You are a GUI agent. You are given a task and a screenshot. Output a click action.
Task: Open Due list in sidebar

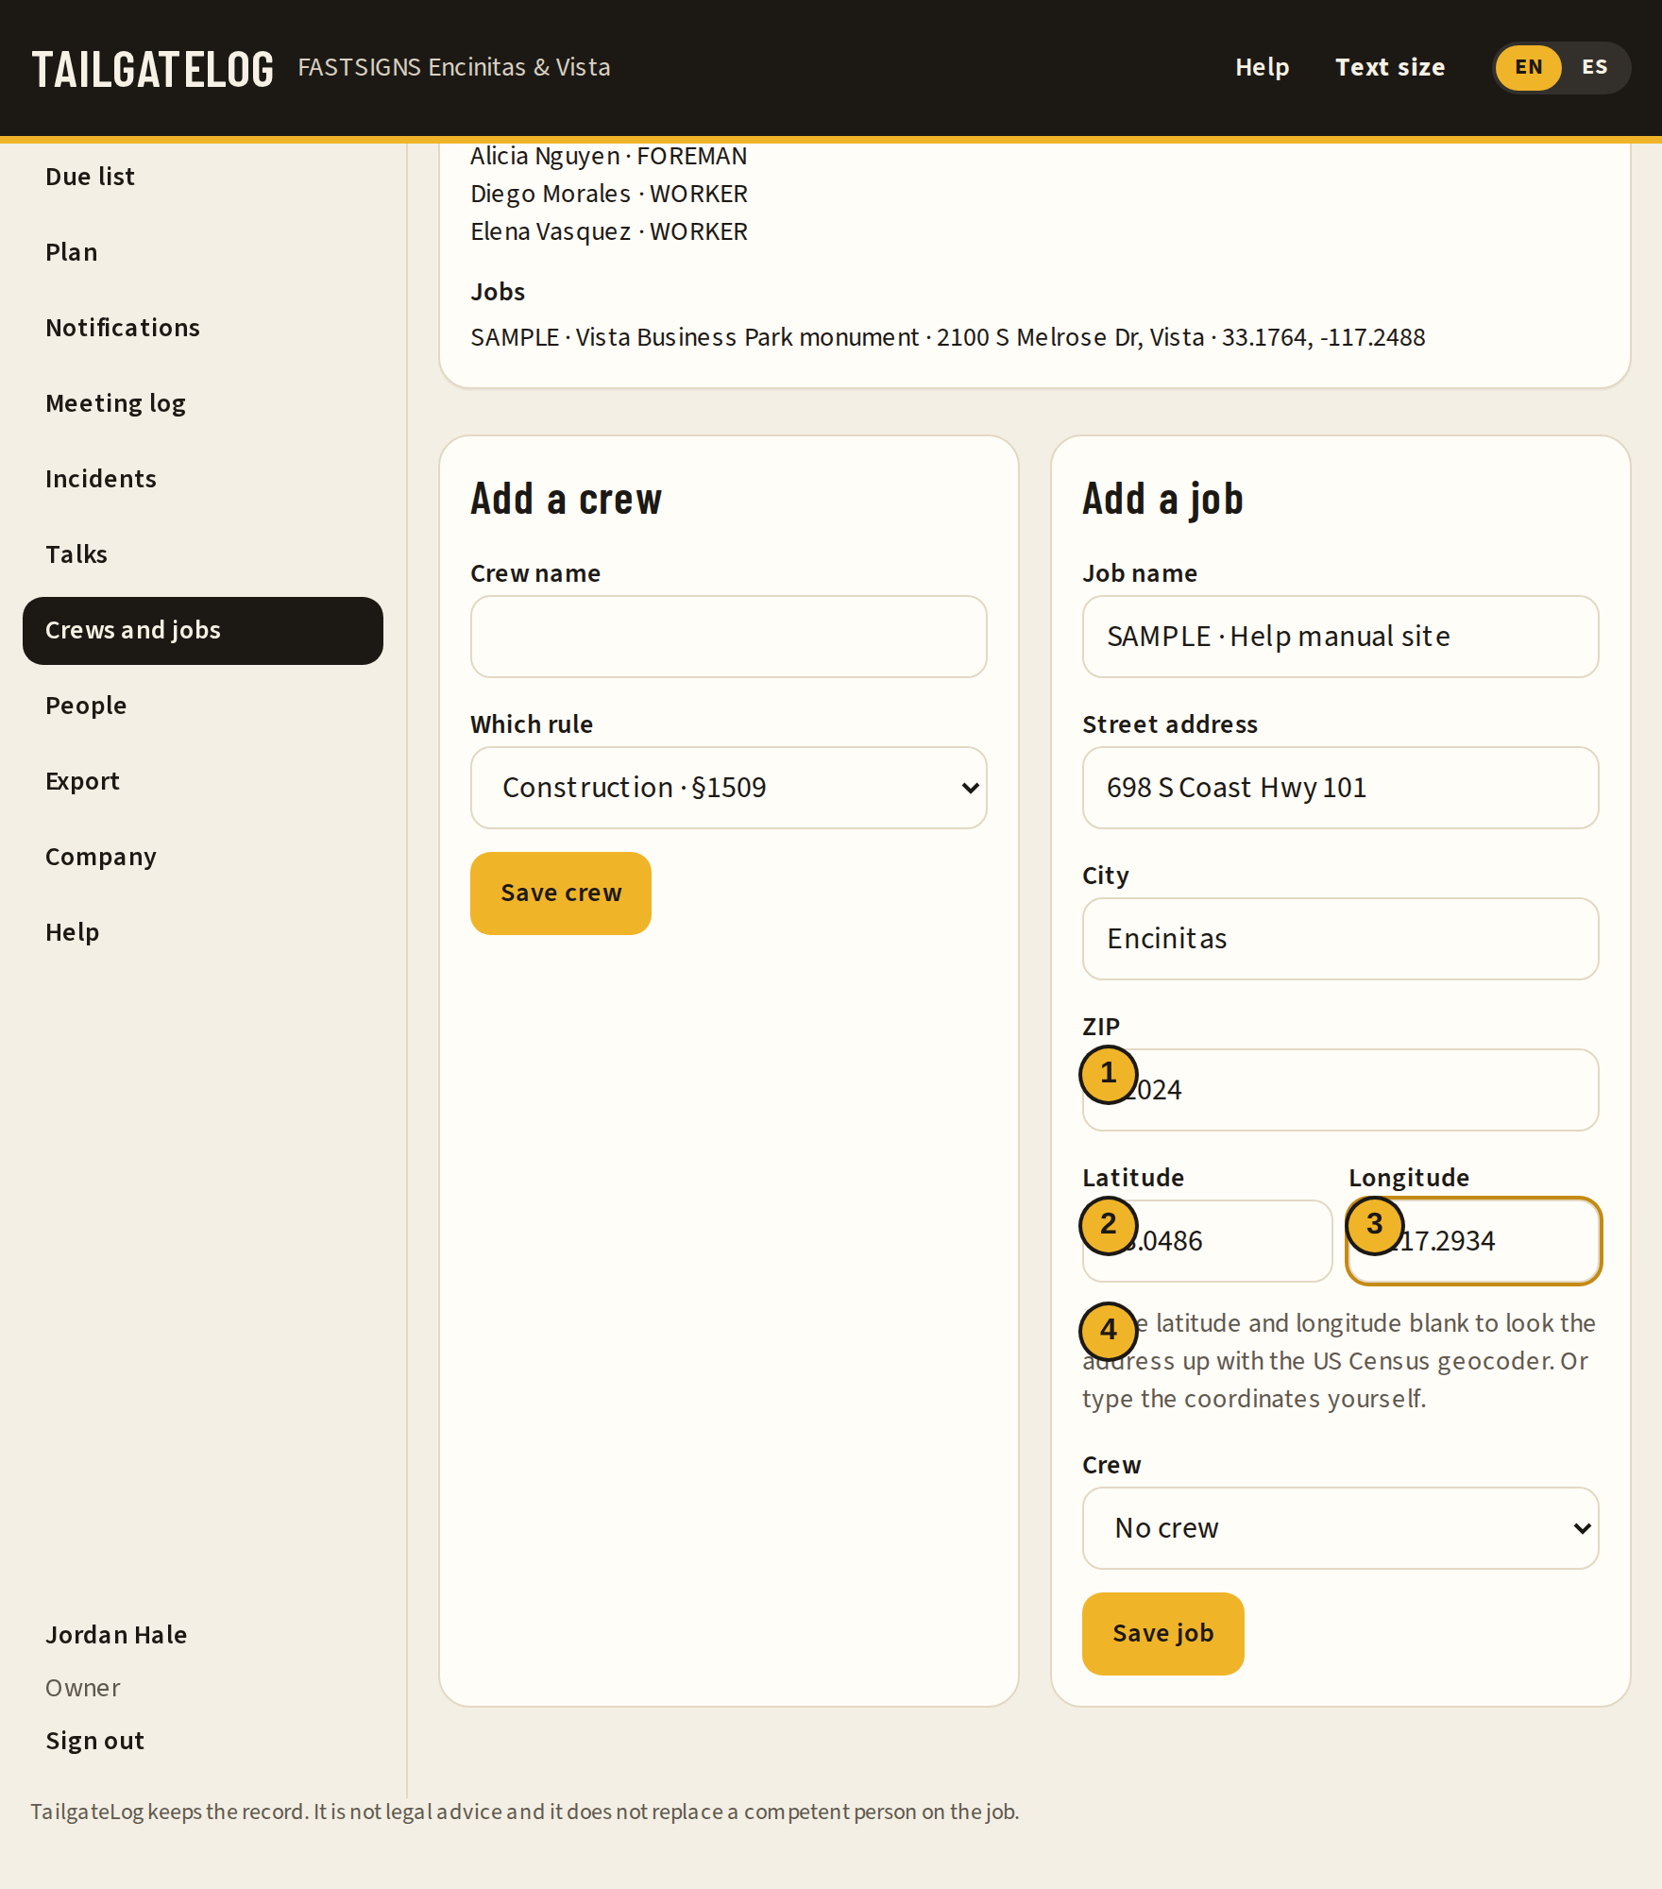click(x=202, y=177)
